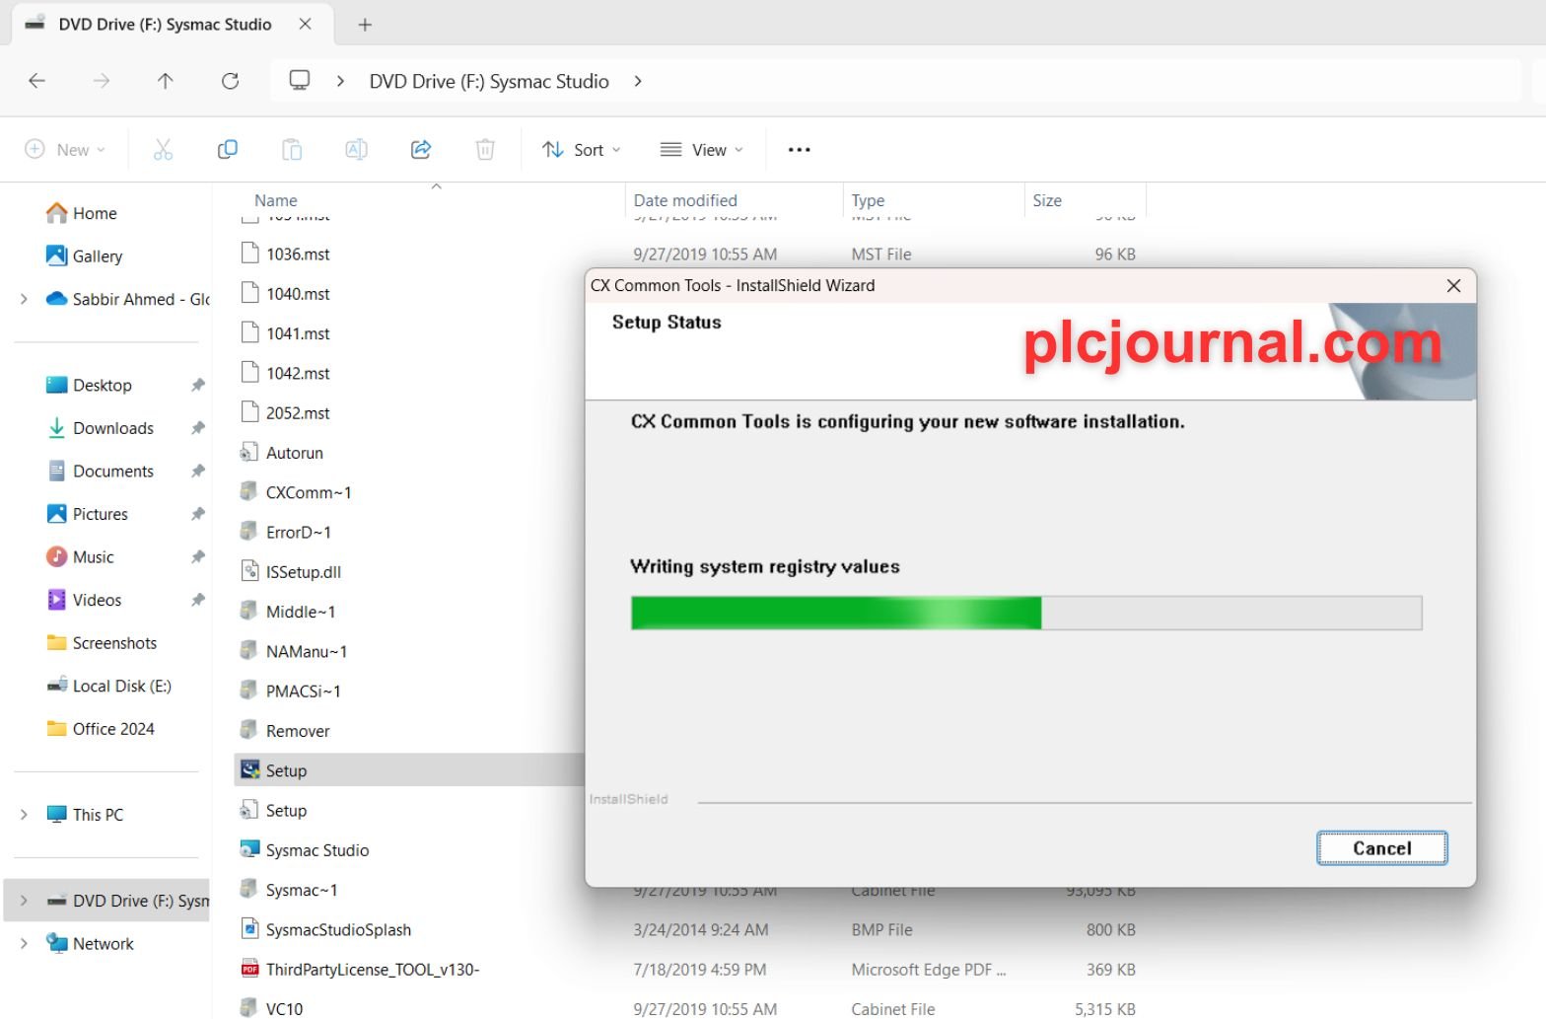Click the Copy icon in toolbar

pos(228,150)
